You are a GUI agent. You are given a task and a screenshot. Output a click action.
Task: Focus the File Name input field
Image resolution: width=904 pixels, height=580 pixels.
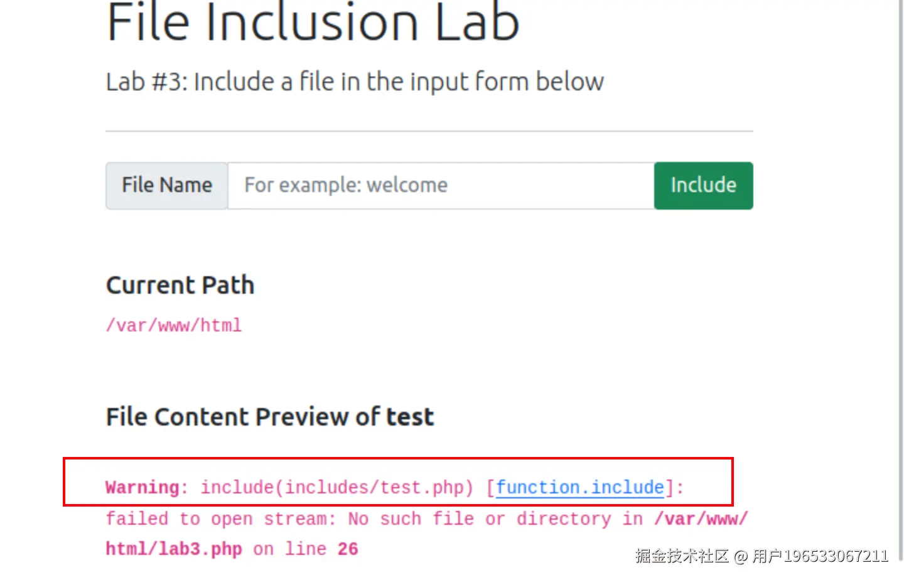(439, 185)
